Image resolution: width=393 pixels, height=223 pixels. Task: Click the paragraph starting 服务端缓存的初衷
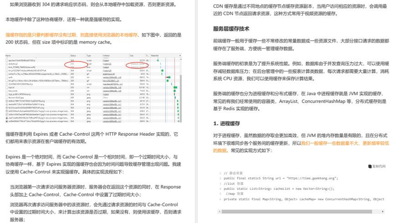(x=301, y=71)
